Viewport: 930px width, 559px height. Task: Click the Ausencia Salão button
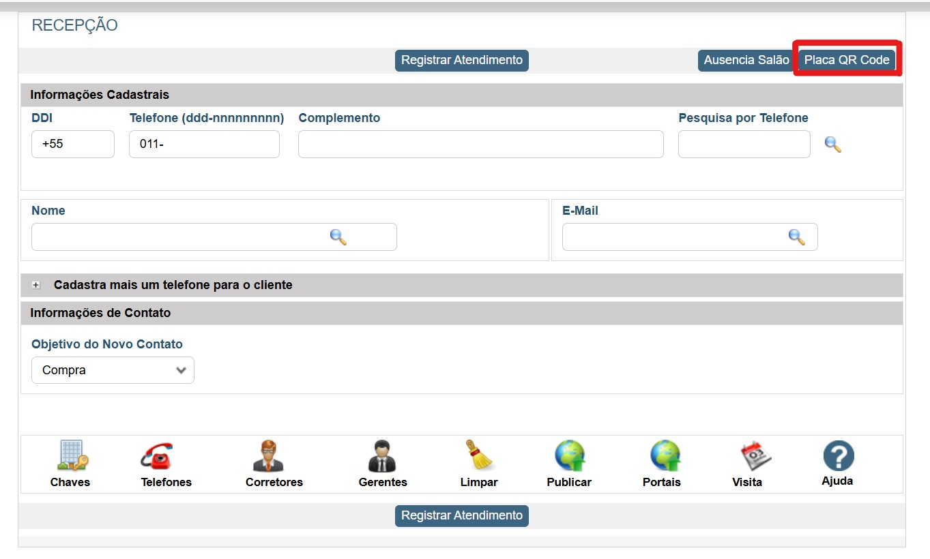tap(746, 60)
